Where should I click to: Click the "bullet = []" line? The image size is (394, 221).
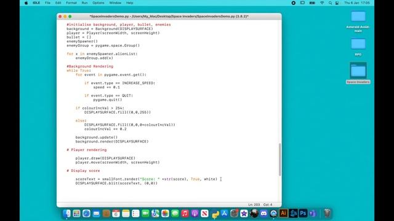(79, 37)
